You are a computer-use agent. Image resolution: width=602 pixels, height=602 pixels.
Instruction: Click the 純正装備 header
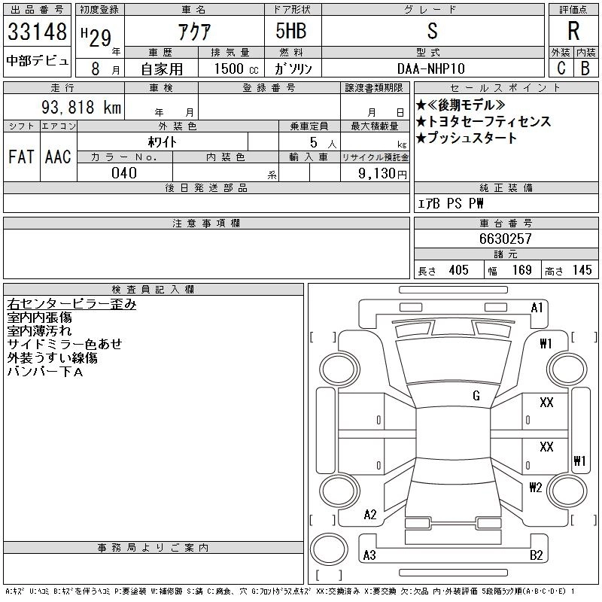pyautogui.click(x=506, y=187)
